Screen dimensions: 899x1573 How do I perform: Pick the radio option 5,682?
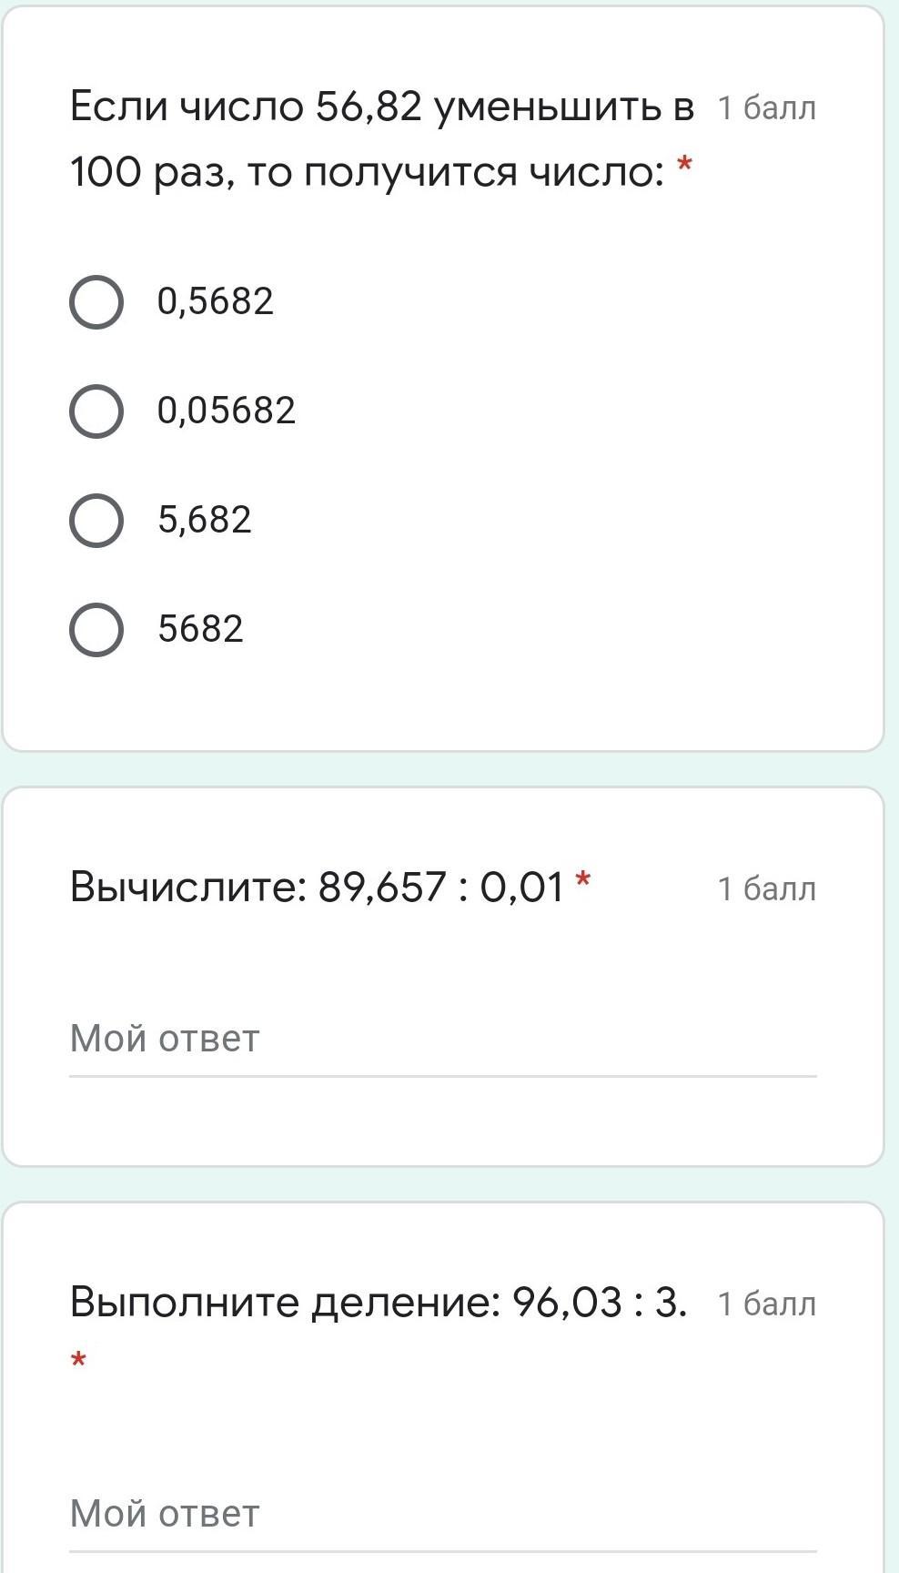pyautogui.click(x=96, y=521)
